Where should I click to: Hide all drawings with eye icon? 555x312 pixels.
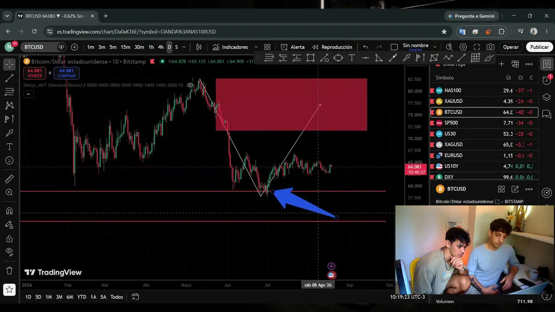[9, 252]
